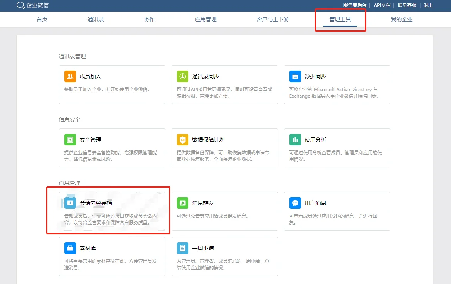Viewport: 451px width, 284px height.
Task: Click description starting 提供企业信息安全管控功能
Action: [x=111, y=156]
